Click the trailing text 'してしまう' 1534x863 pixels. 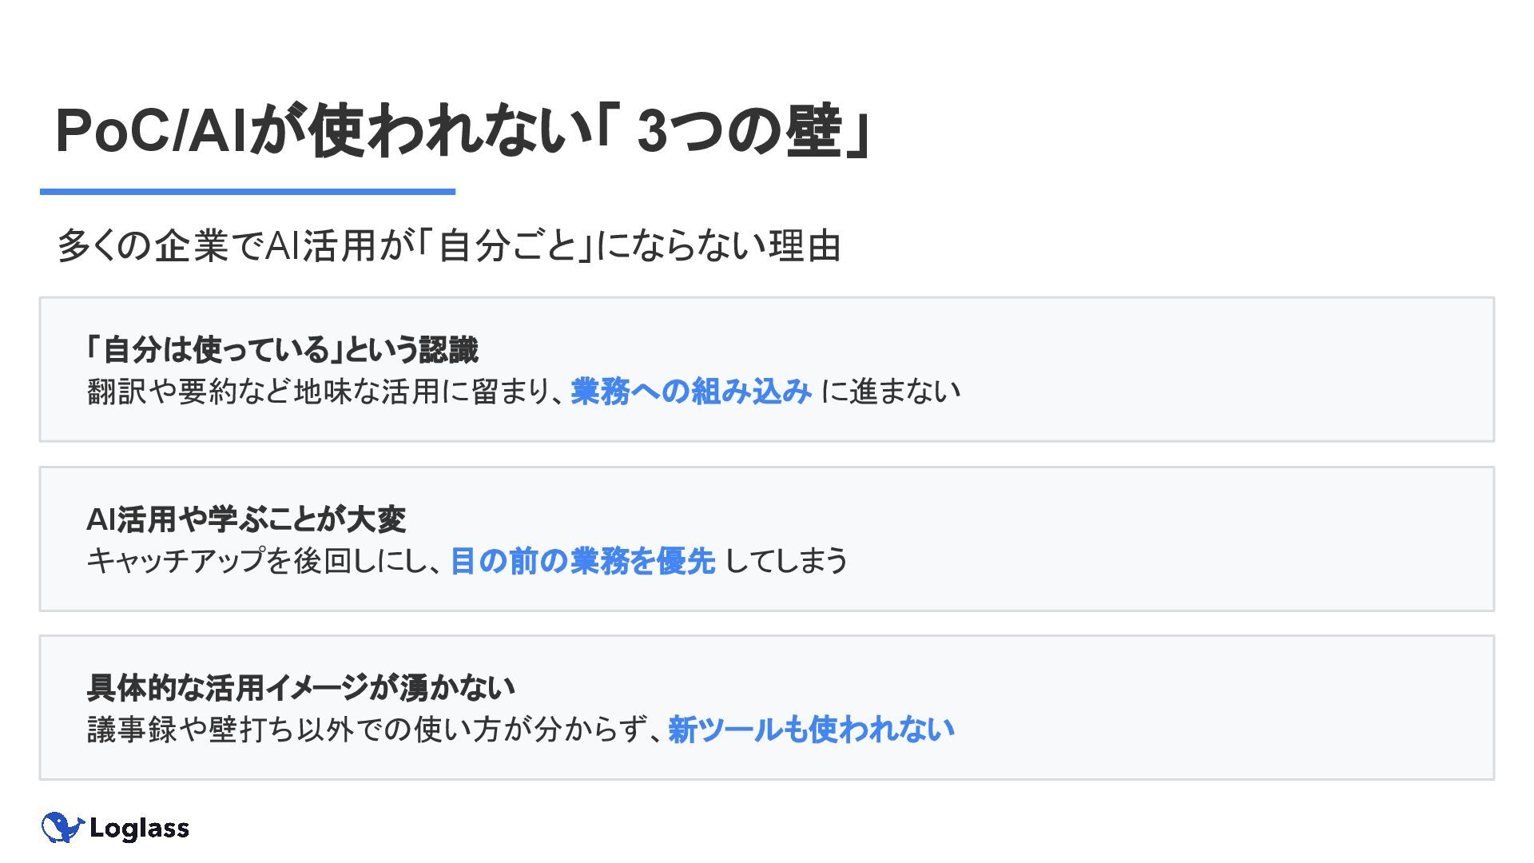click(786, 561)
